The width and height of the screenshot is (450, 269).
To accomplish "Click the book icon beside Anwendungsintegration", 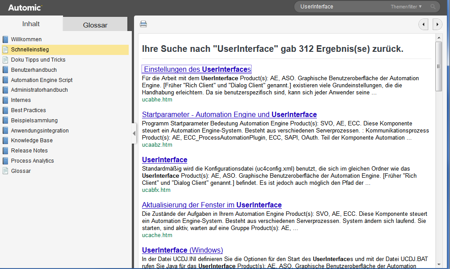I will tap(5, 131).
